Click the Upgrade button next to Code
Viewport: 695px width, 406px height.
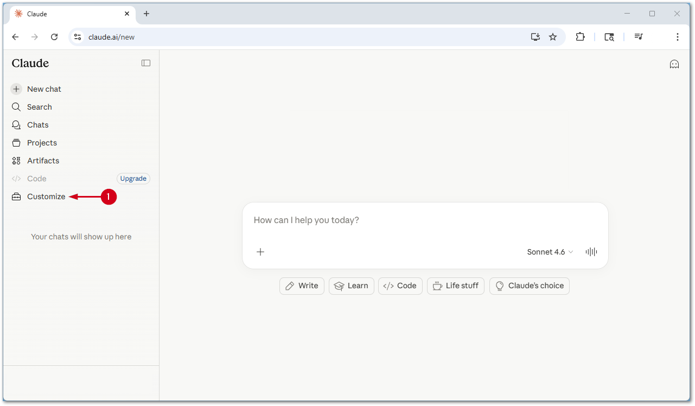pyautogui.click(x=133, y=179)
